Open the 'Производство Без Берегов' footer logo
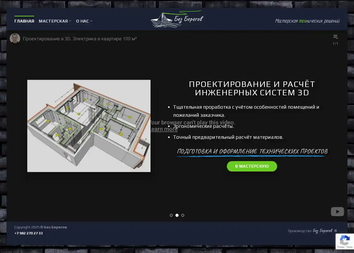The image size is (354, 253). [x=322, y=231]
